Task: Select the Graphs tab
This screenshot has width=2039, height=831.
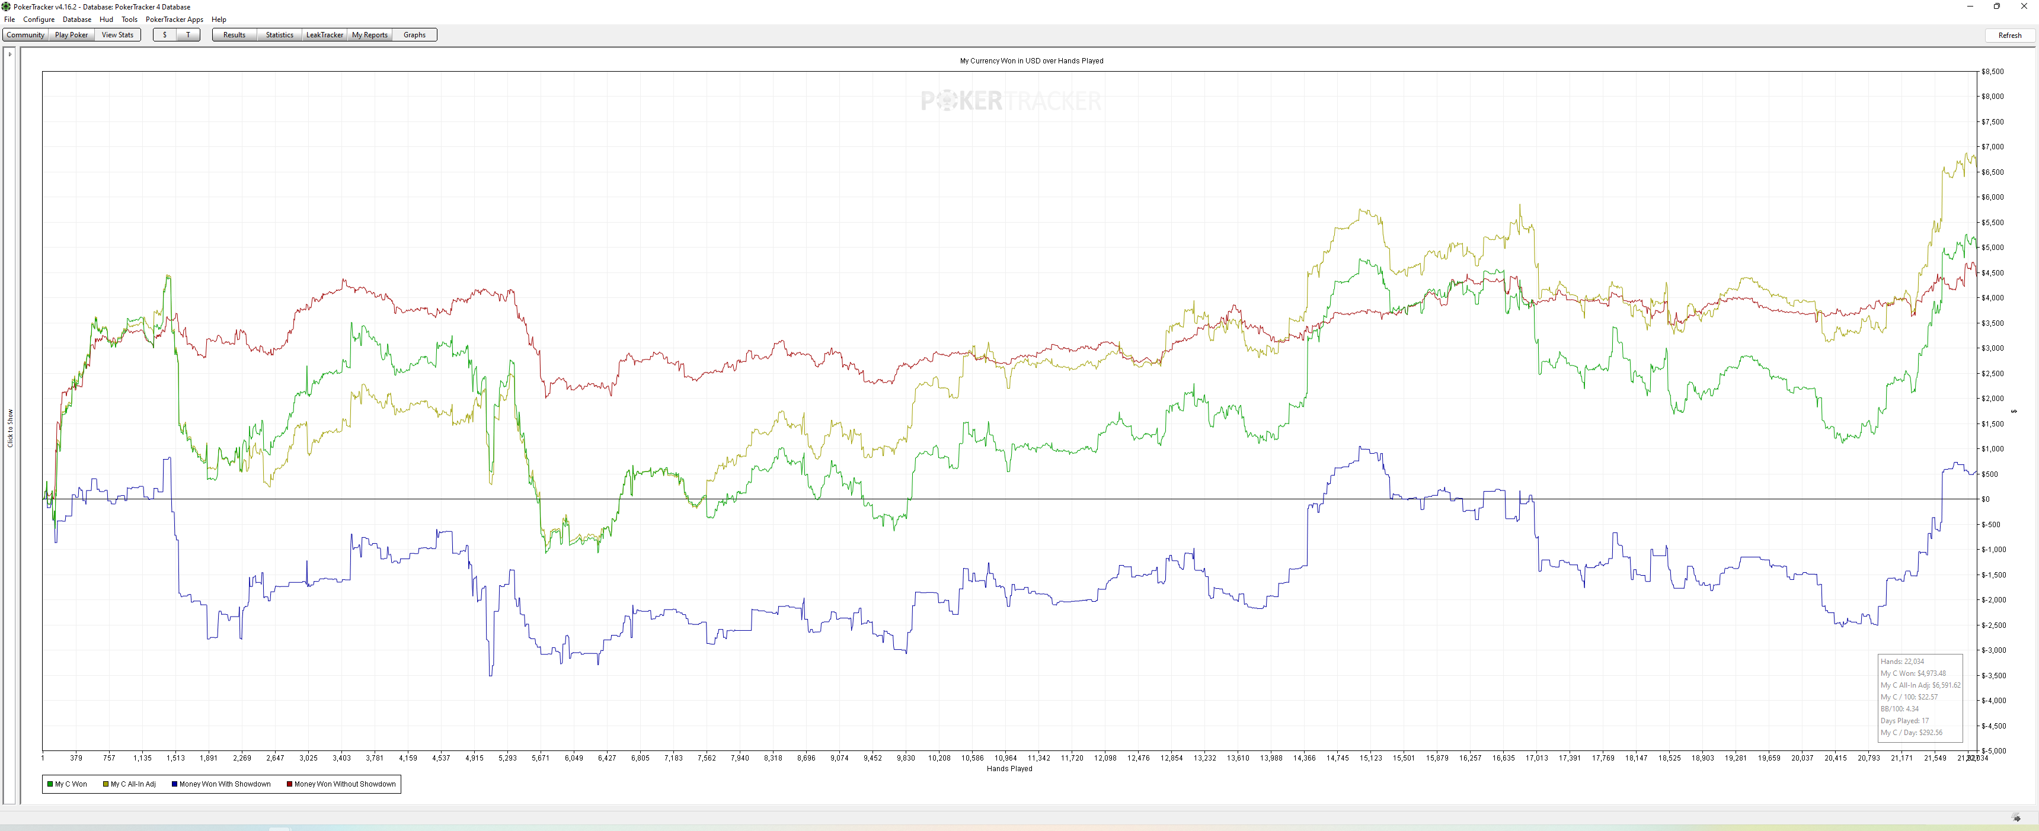Action: pos(414,35)
